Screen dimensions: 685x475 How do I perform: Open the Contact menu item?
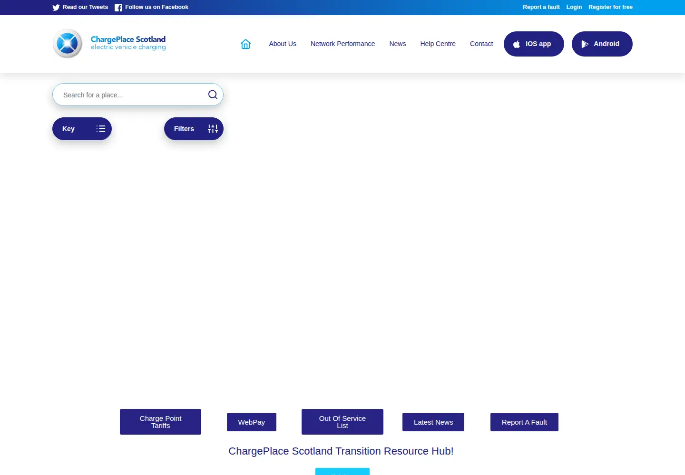pos(481,44)
